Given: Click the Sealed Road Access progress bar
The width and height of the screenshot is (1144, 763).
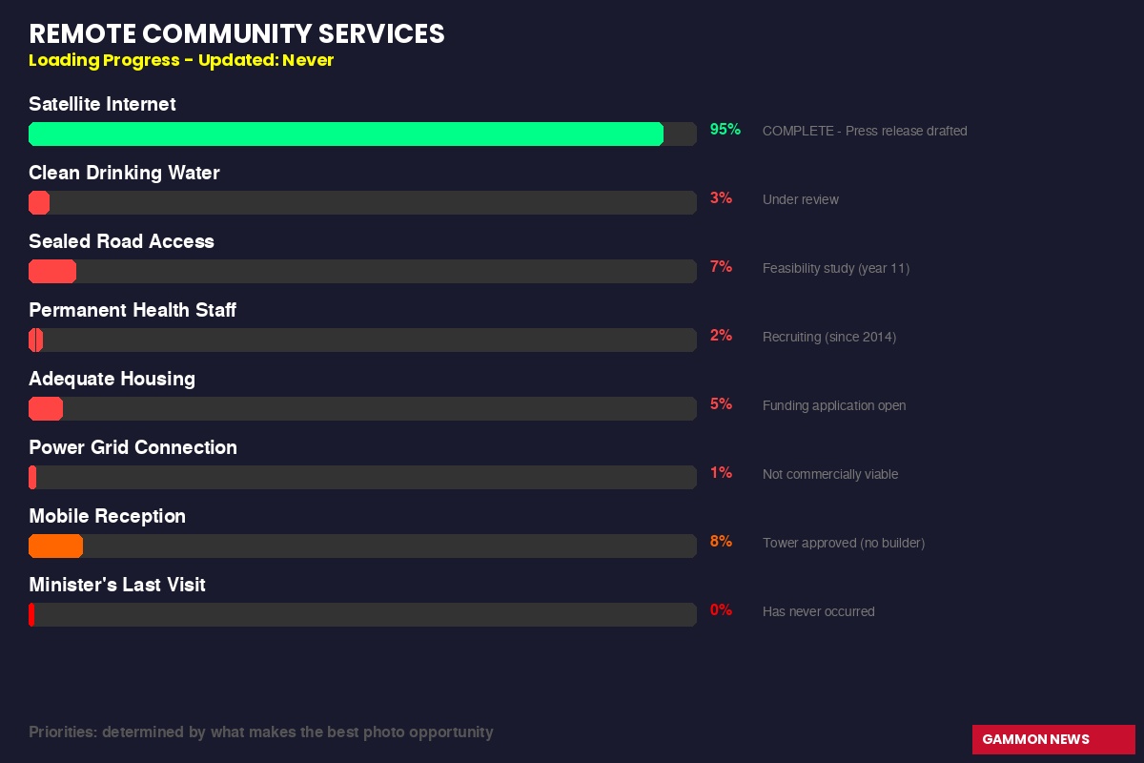Looking at the screenshot, I should pos(362,272).
